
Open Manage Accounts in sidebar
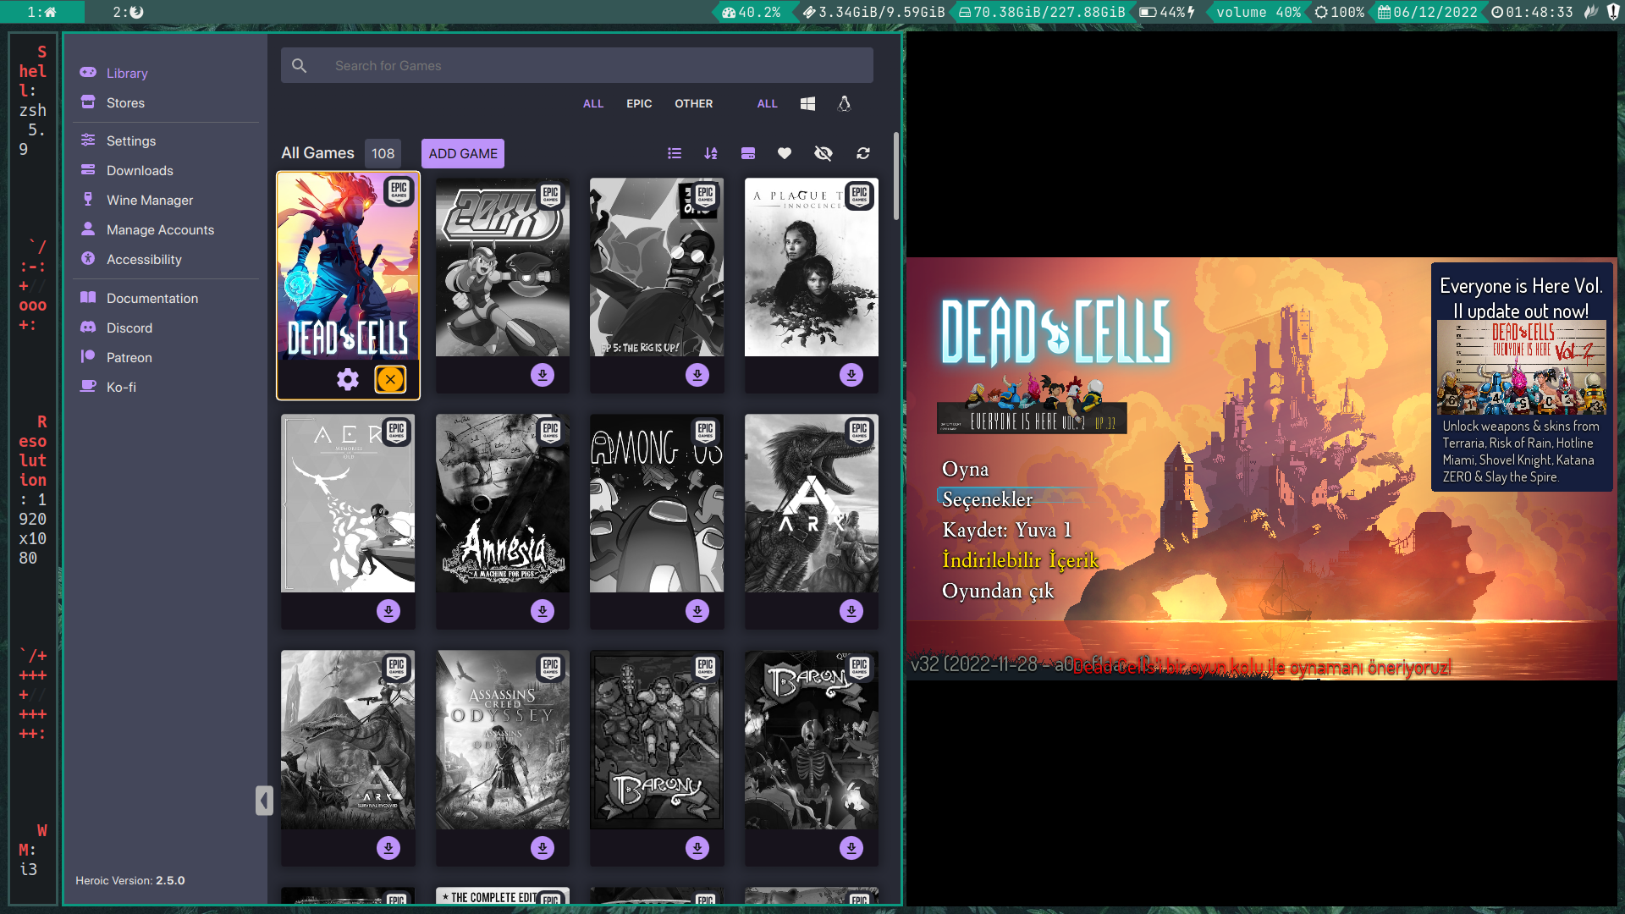160,230
